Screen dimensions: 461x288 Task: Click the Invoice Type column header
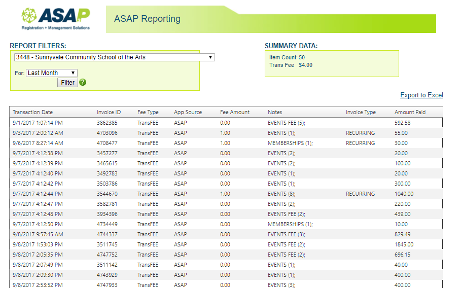(361, 112)
